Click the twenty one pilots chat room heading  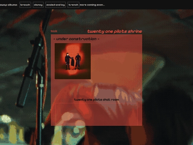coord(96,100)
